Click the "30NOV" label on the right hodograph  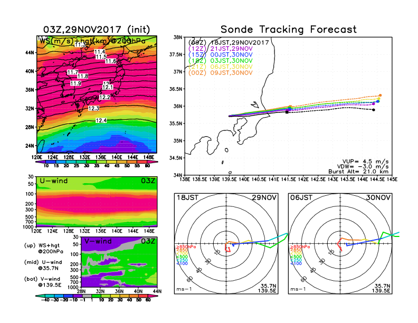[x=378, y=198]
